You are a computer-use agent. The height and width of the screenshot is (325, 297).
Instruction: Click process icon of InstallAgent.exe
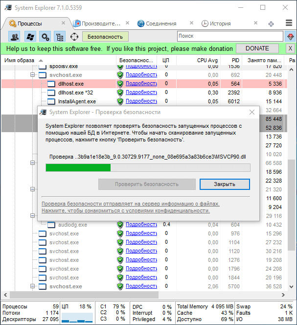(x=51, y=101)
